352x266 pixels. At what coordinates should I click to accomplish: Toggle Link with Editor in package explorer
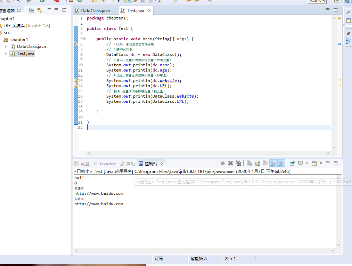click(x=39, y=10)
